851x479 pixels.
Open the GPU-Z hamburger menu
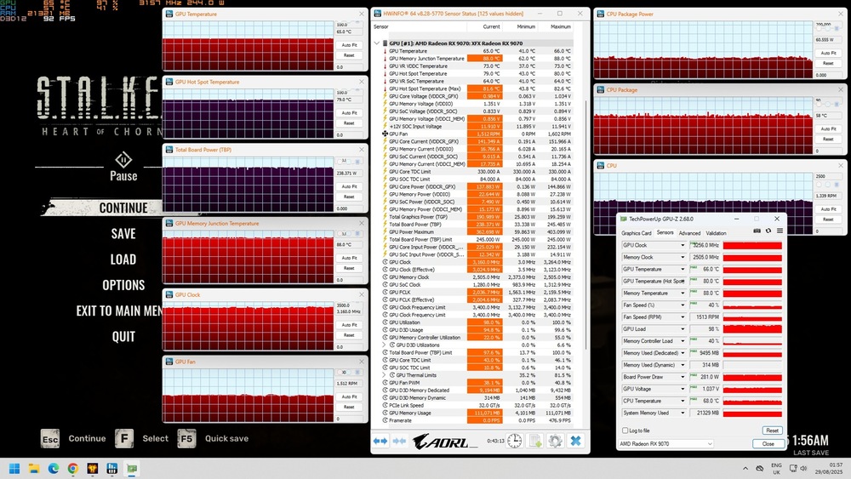[x=780, y=231]
